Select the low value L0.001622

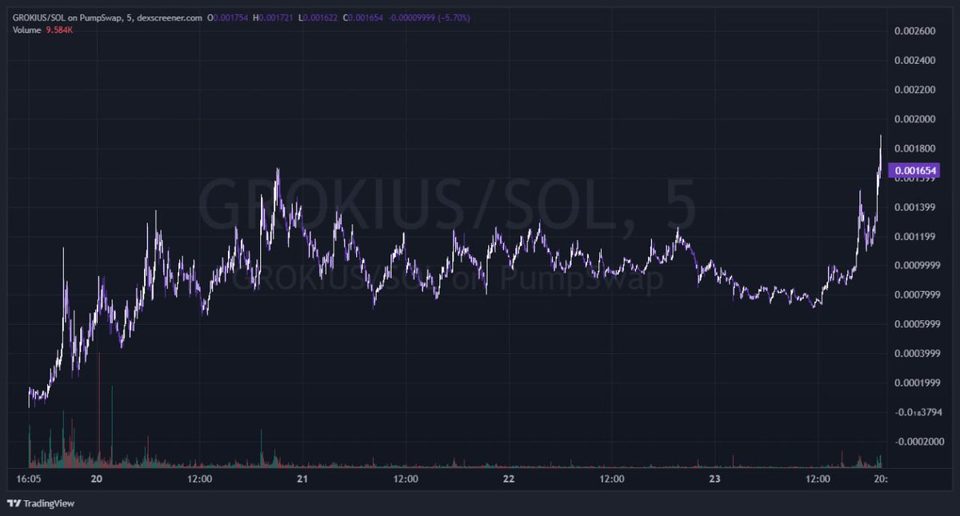pos(318,17)
